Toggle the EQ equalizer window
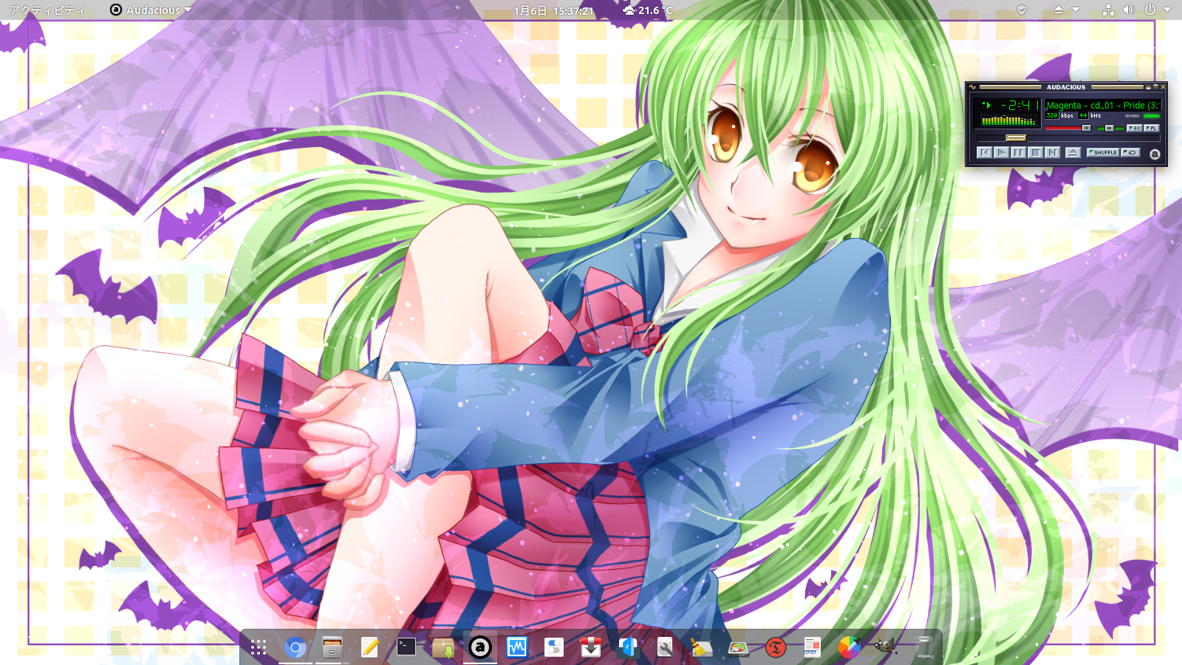Viewport: 1182px width, 665px height. 1135,128
